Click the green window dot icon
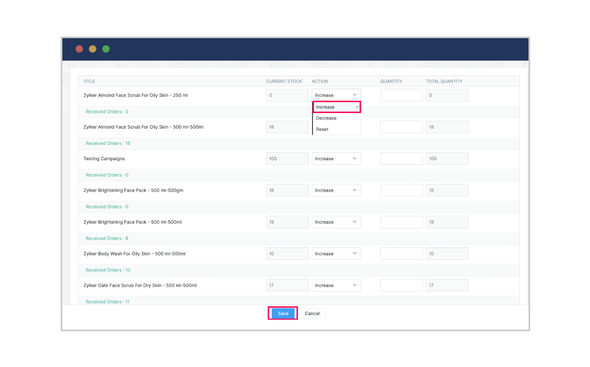 (106, 49)
